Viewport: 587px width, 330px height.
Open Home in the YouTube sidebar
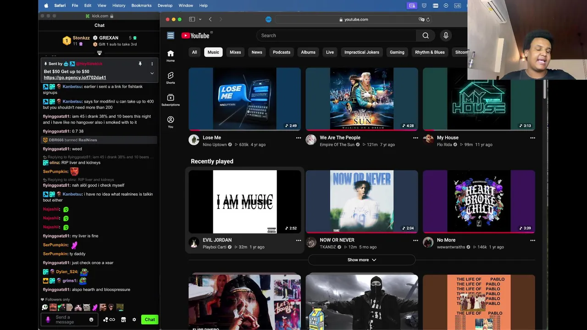[x=171, y=55]
